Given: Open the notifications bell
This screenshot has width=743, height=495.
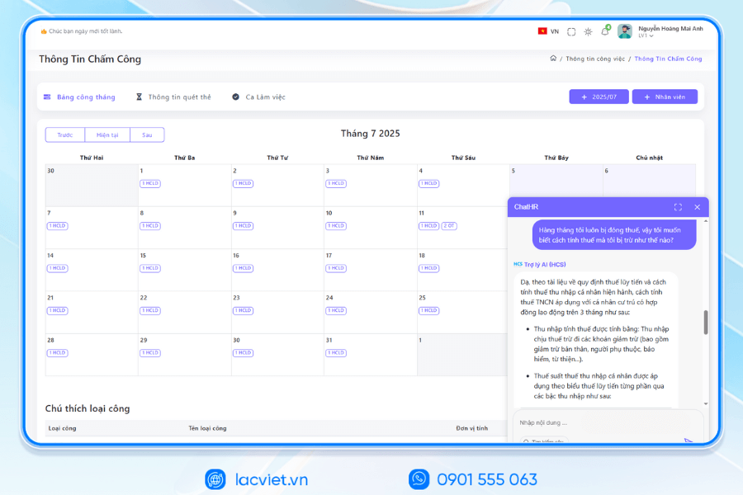Looking at the screenshot, I should pos(604,31).
